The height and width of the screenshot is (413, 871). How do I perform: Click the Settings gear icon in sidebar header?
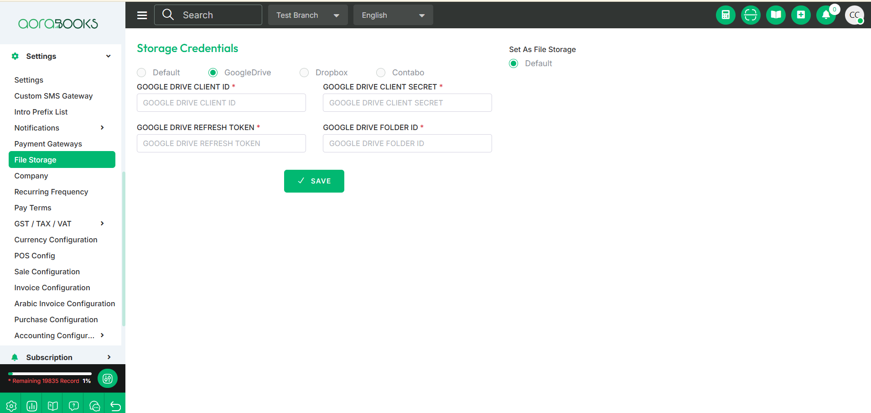(15, 56)
